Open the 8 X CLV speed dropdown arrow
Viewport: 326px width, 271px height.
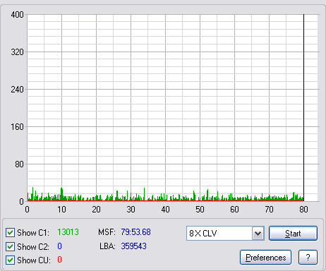click(x=258, y=234)
